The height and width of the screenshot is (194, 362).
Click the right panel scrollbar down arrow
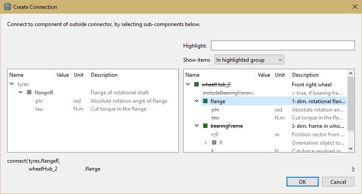351,149
